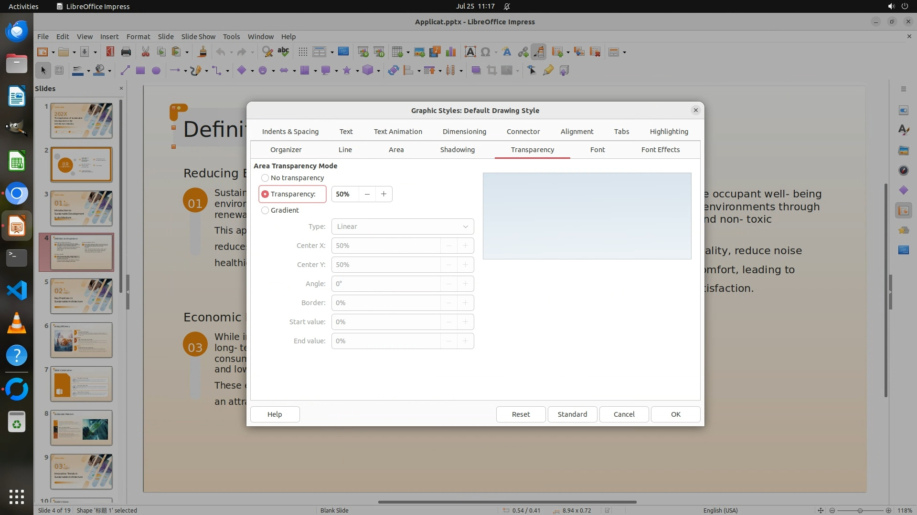Open the gradient Type Linear dropdown
This screenshot has height=515, width=917.
click(x=402, y=227)
